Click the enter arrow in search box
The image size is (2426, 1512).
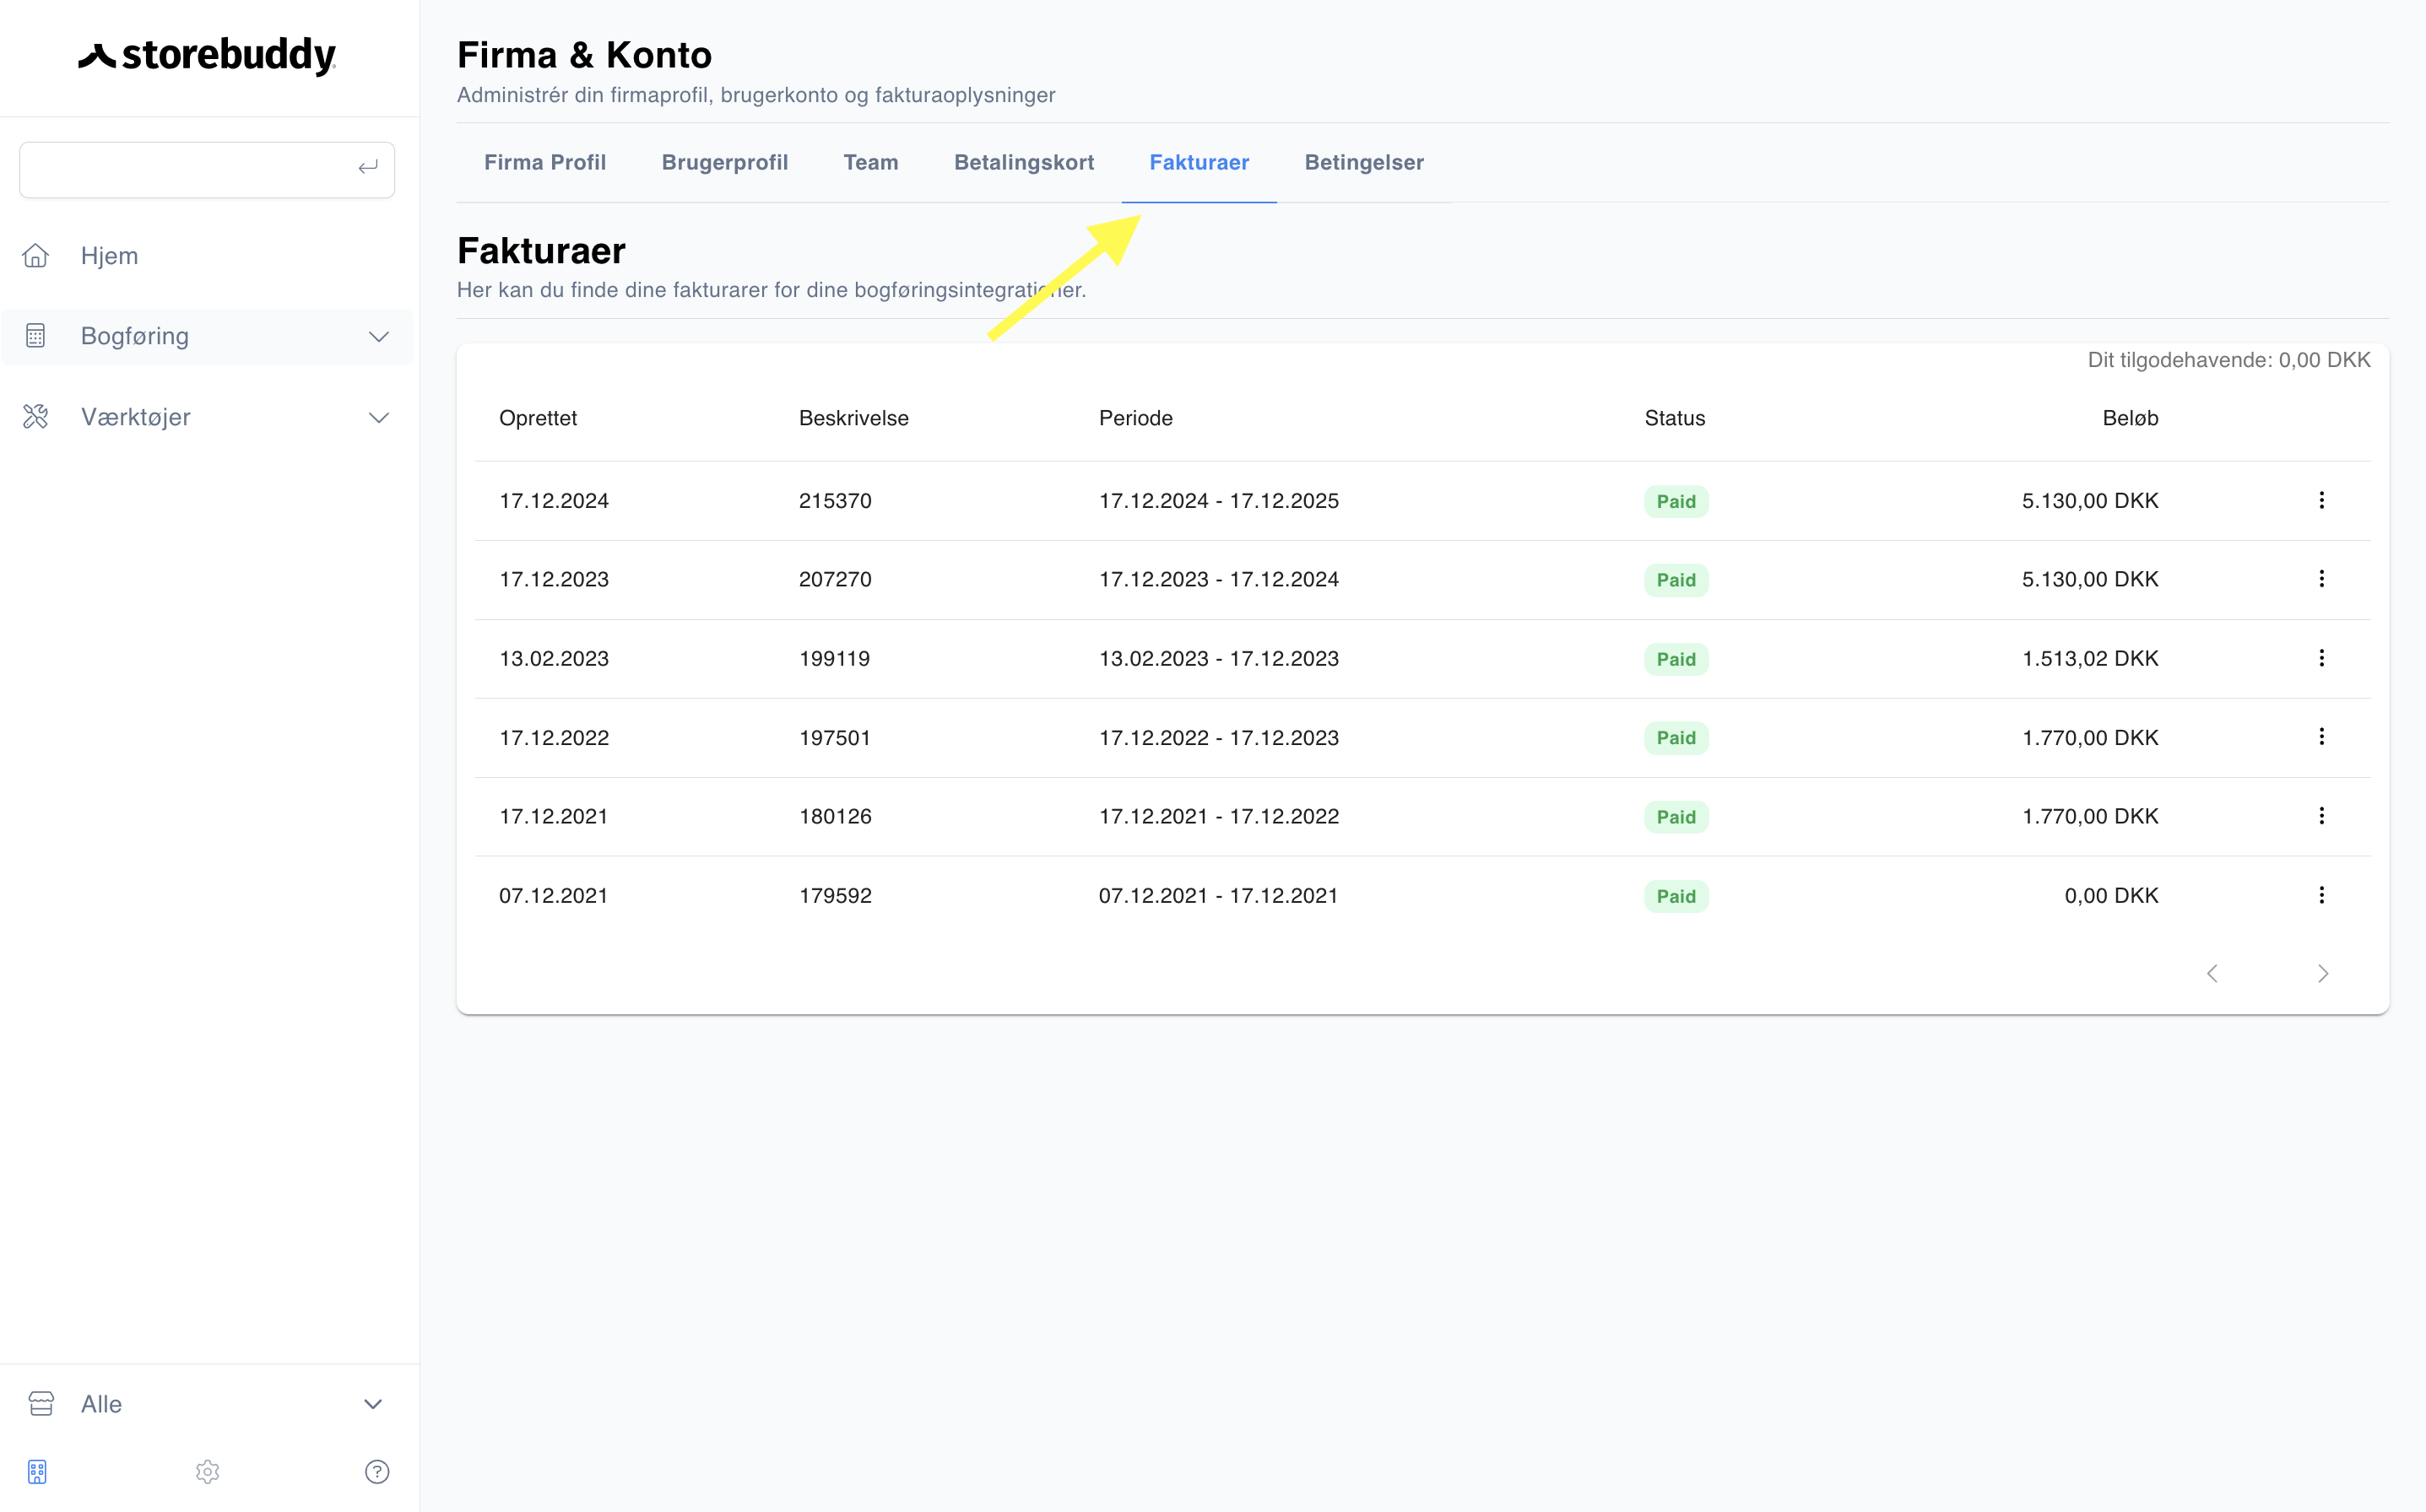pyautogui.click(x=368, y=168)
